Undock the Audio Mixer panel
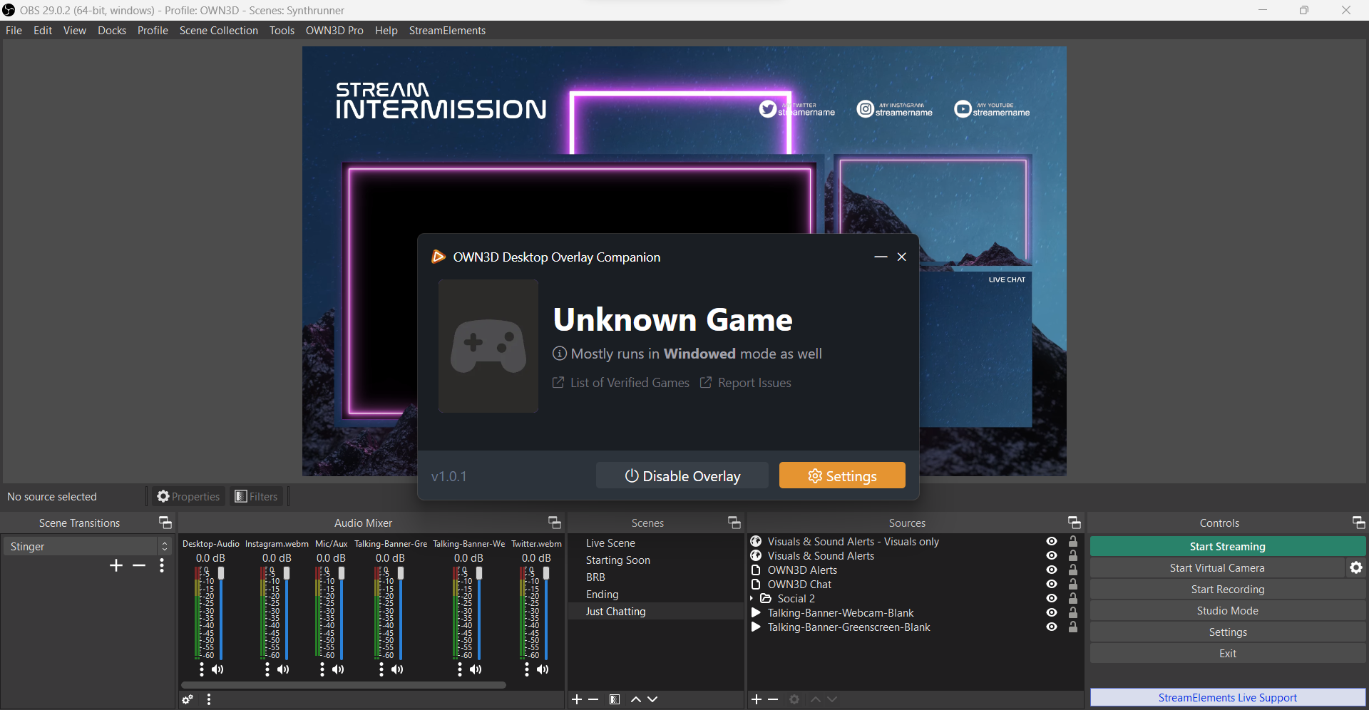This screenshot has width=1369, height=710. click(x=554, y=523)
